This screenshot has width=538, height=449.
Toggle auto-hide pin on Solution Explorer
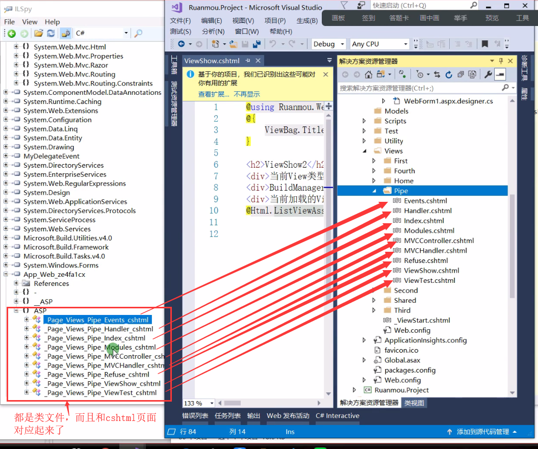(501, 61)
